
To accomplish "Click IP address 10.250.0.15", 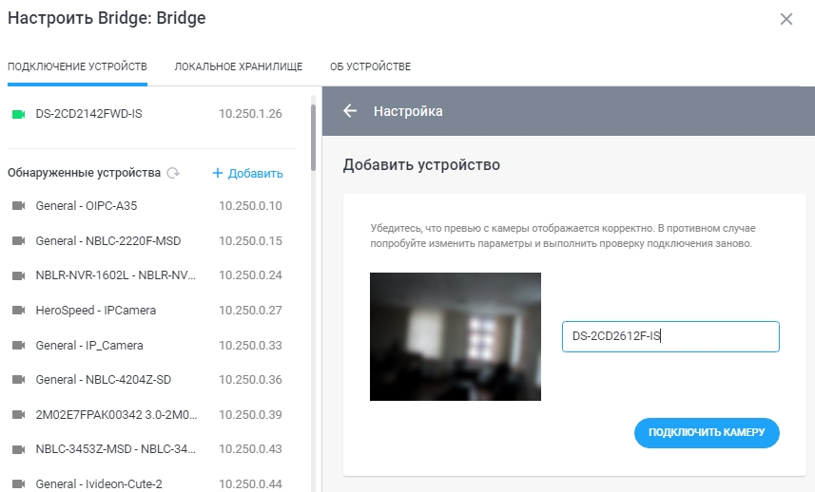I will [x=250, y=241].
